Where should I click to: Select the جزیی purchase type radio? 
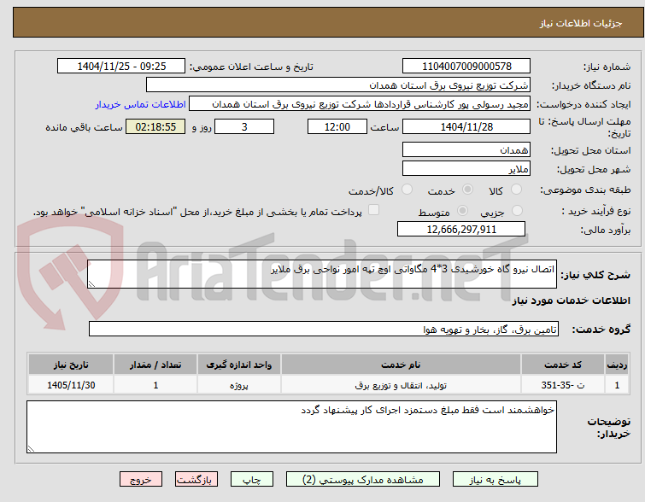point(517,211)
